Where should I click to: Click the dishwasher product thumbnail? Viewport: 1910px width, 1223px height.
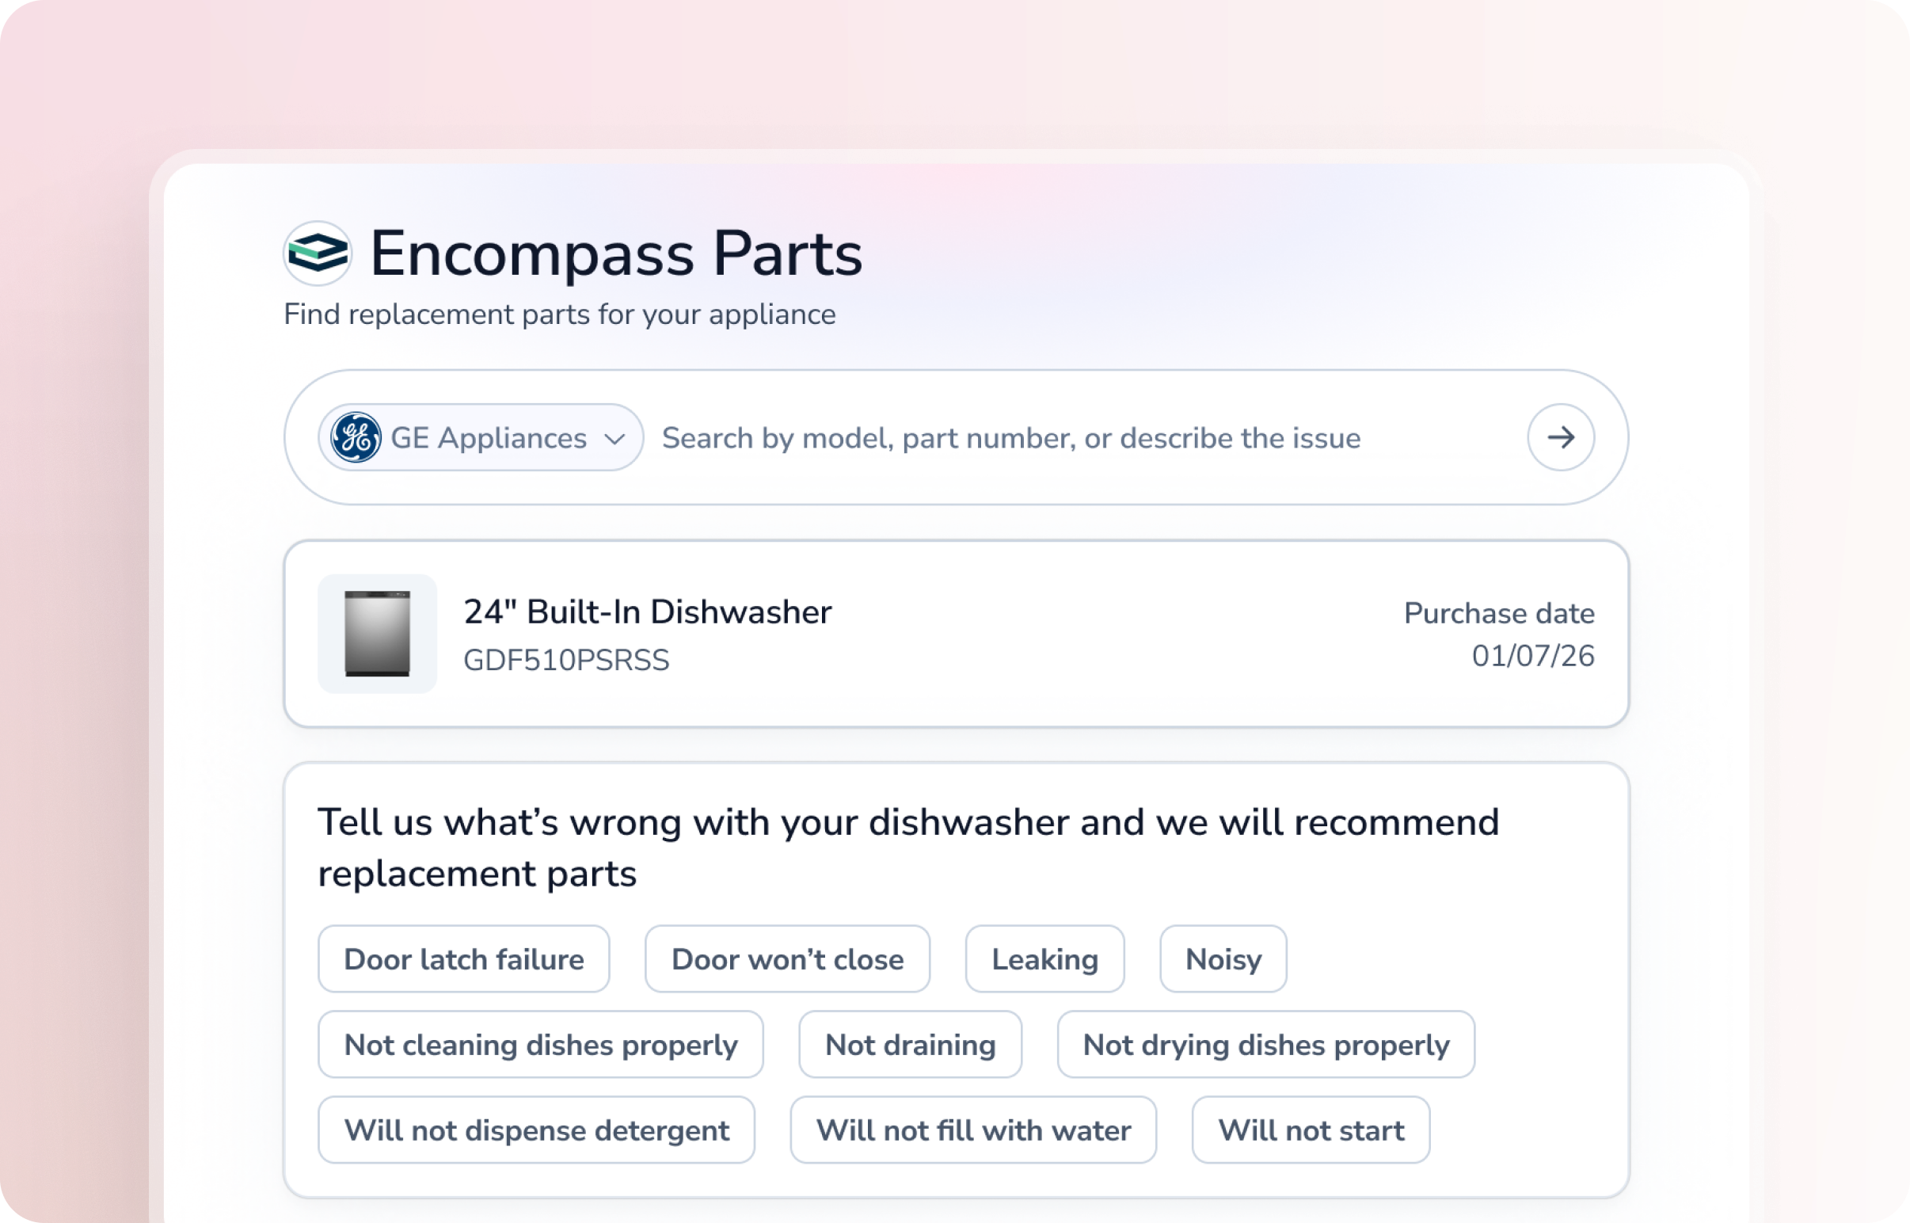pos(377,634)
